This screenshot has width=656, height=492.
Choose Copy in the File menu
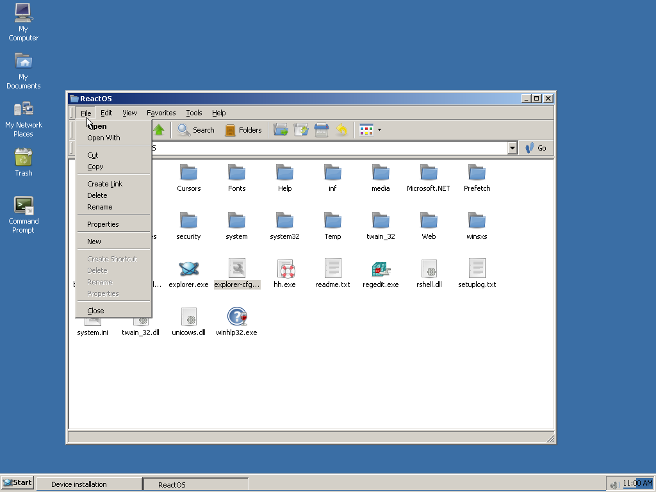pos(113,167)
